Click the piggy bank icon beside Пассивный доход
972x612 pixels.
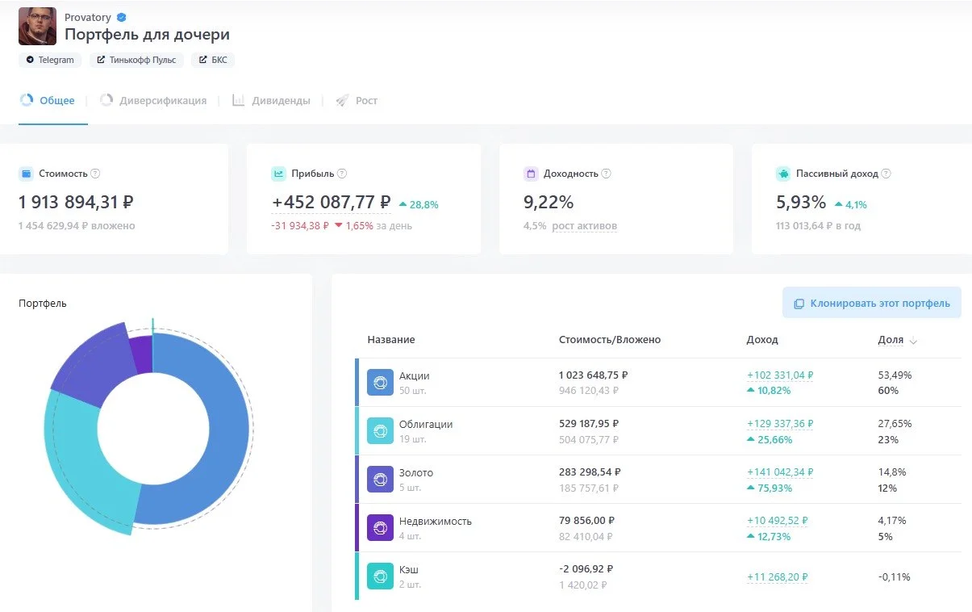coord(783,174)
